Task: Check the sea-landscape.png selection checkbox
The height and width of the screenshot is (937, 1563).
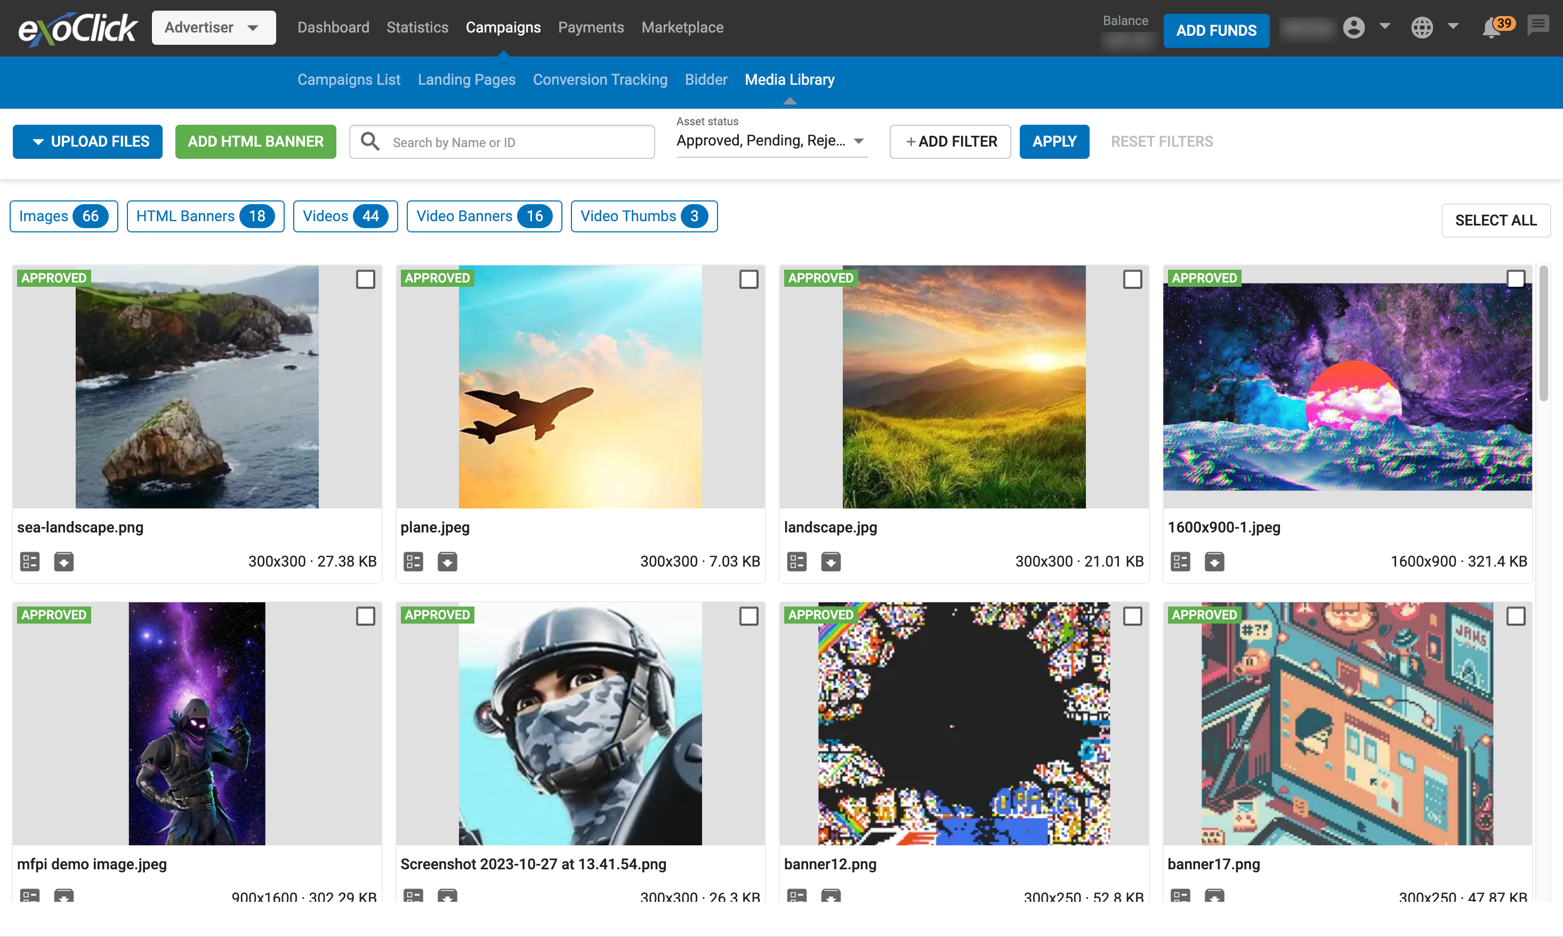Action: pos(365,279)
